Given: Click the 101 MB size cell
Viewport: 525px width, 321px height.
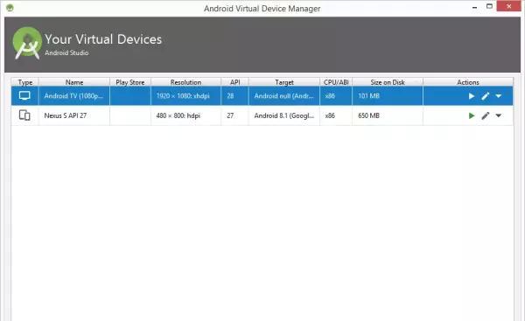Looking at the screenshot, I should pyautogui.click(x=388, y=96).
